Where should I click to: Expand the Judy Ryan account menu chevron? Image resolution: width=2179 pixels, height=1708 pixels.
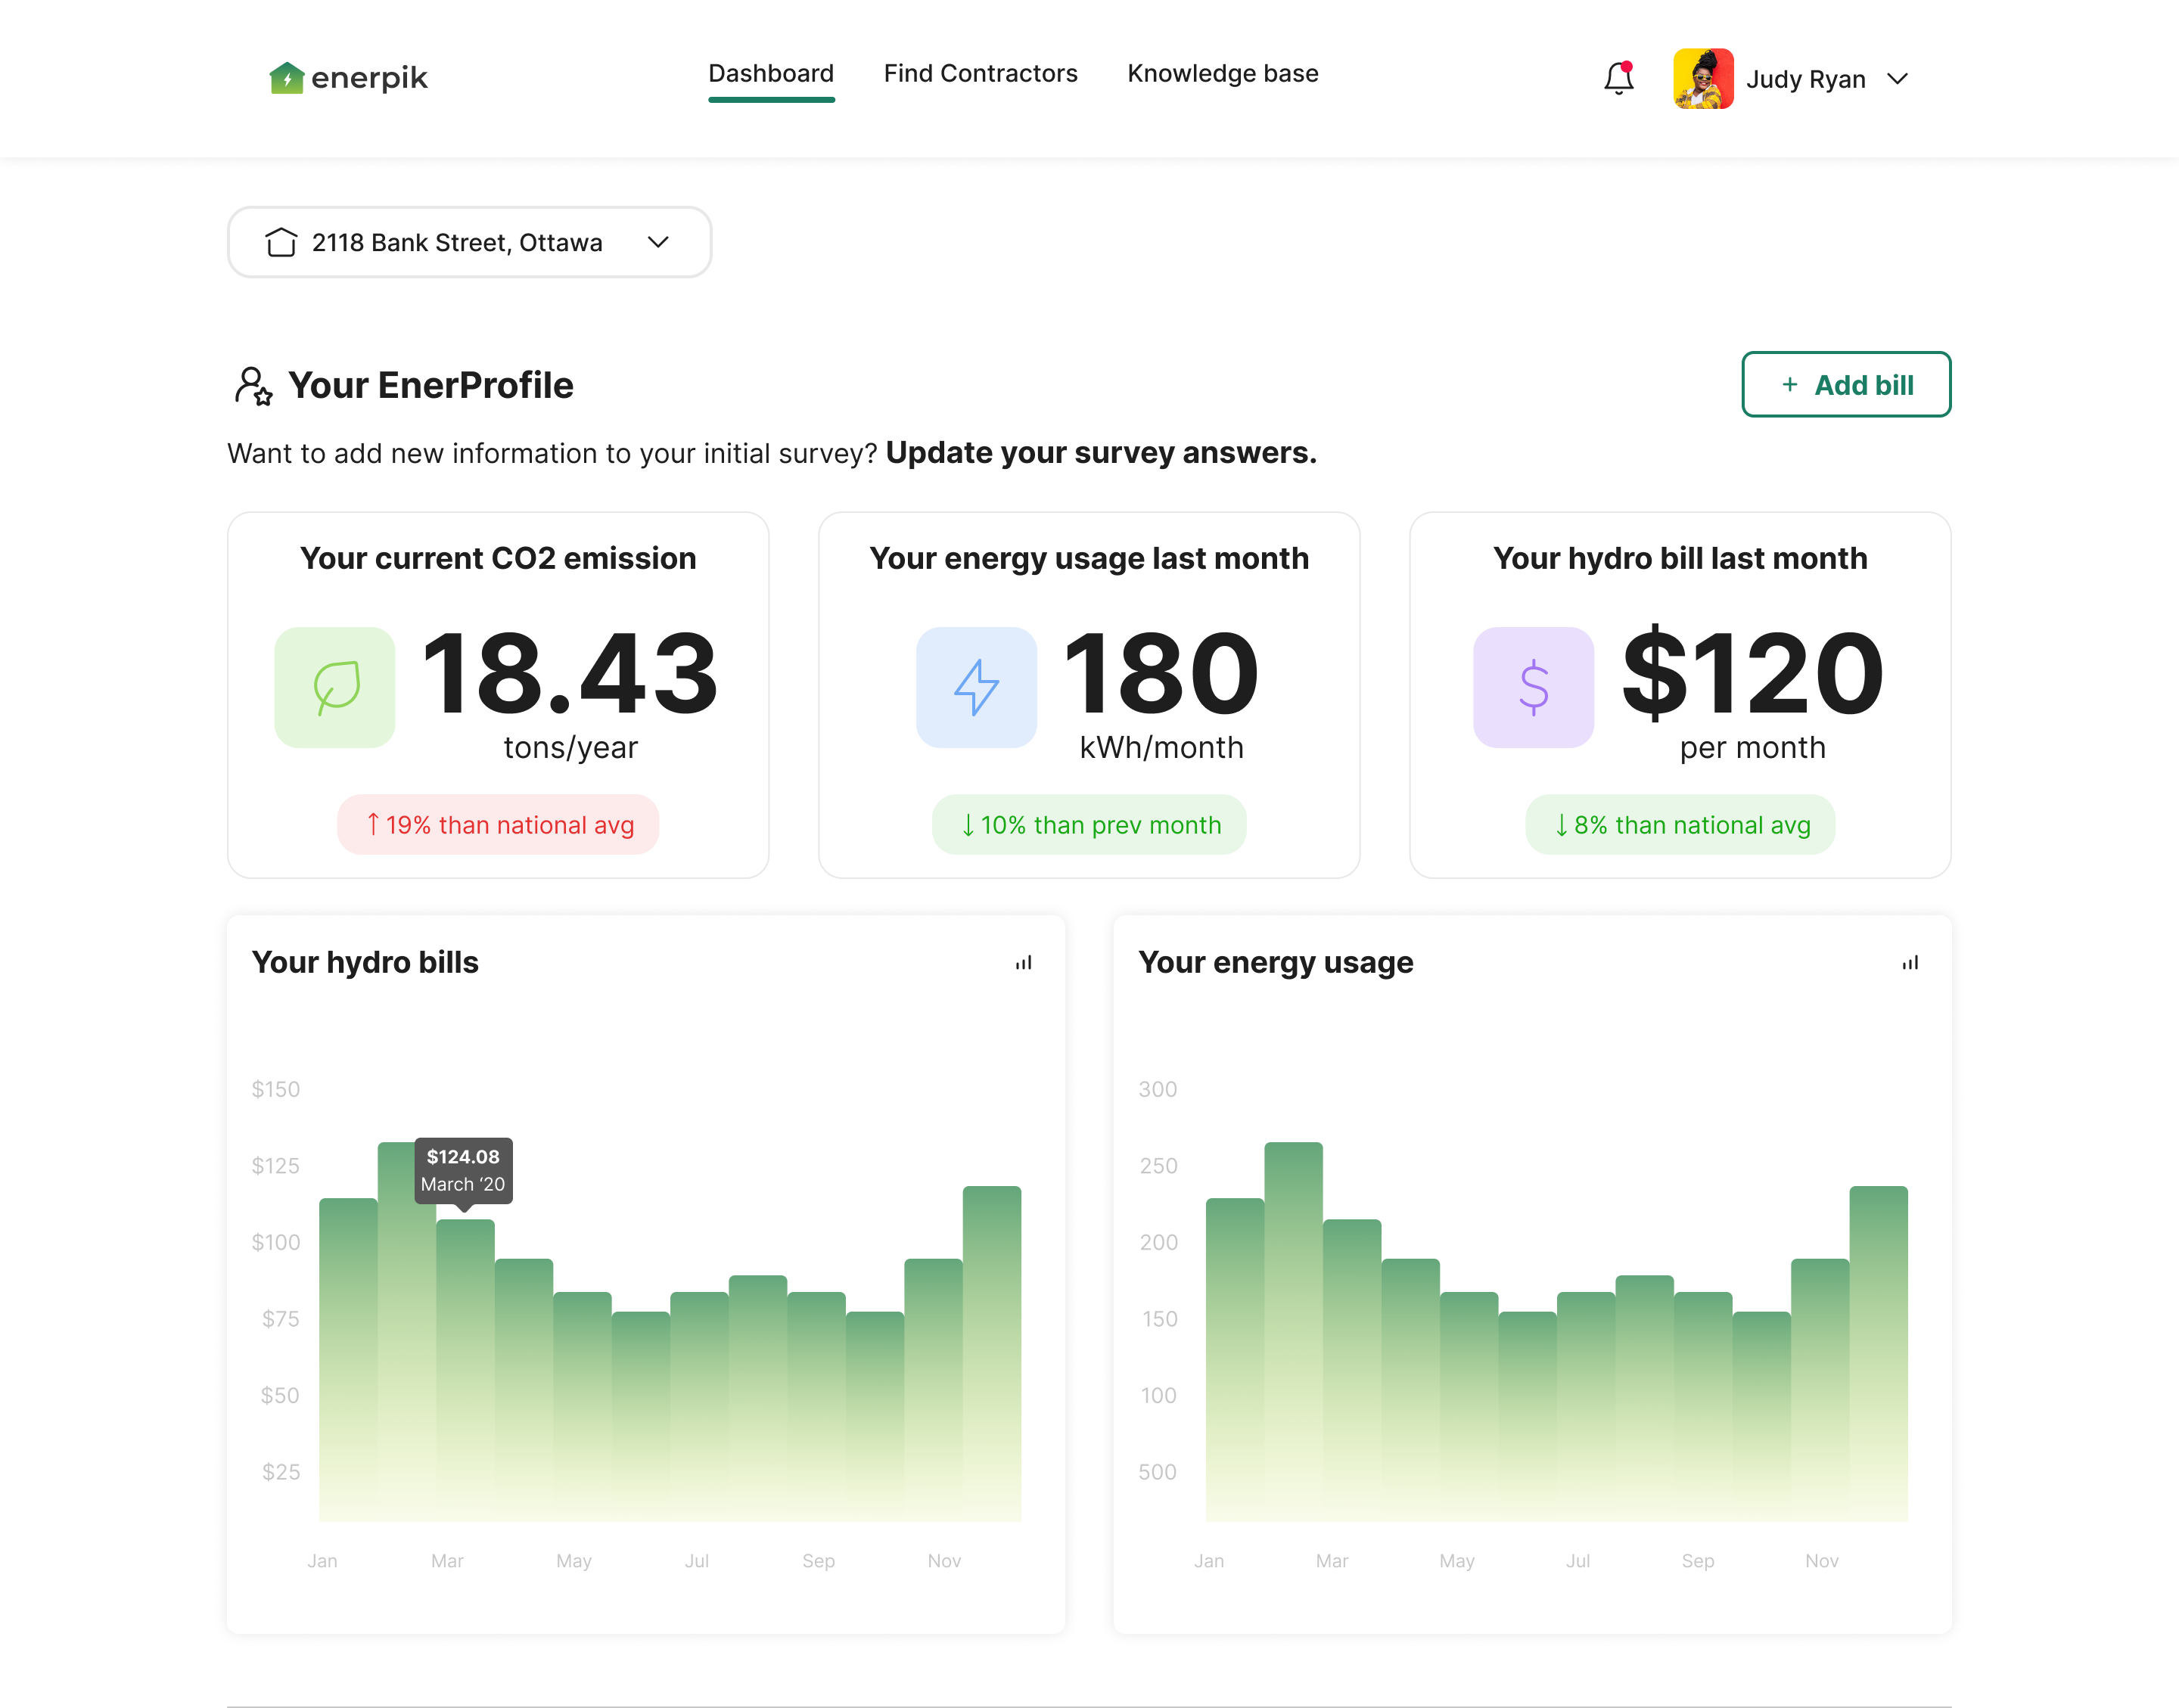pos(1897,79)
